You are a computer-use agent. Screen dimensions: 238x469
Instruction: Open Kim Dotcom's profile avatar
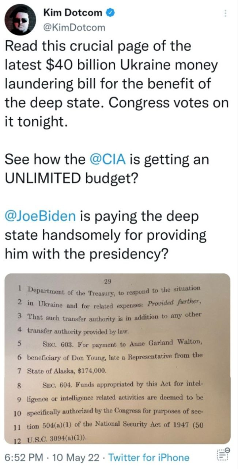click(20, 20)
